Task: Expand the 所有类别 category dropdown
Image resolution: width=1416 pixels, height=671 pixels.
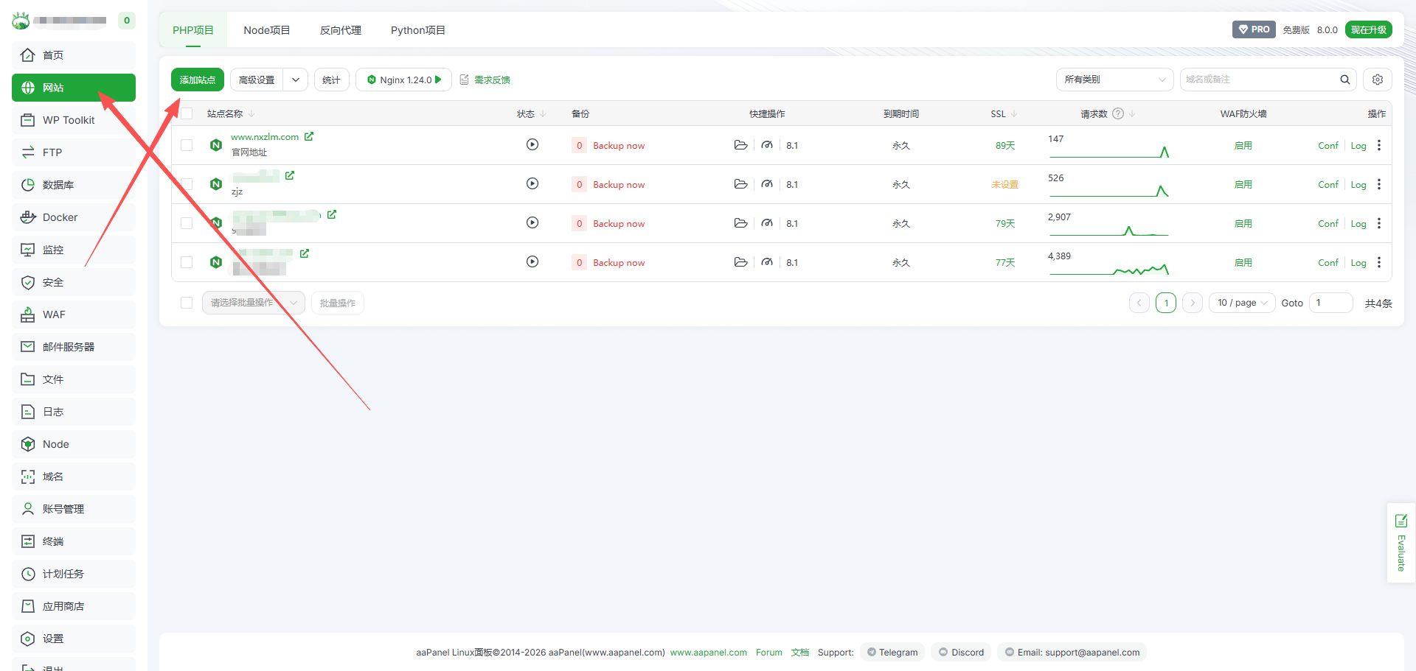Action: [x=1114, y=80]
